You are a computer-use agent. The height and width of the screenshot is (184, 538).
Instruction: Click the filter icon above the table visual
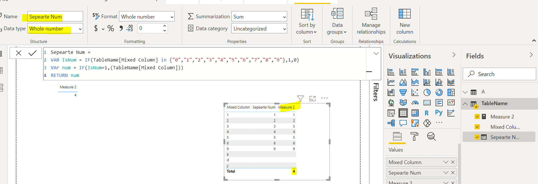[300, 98]
